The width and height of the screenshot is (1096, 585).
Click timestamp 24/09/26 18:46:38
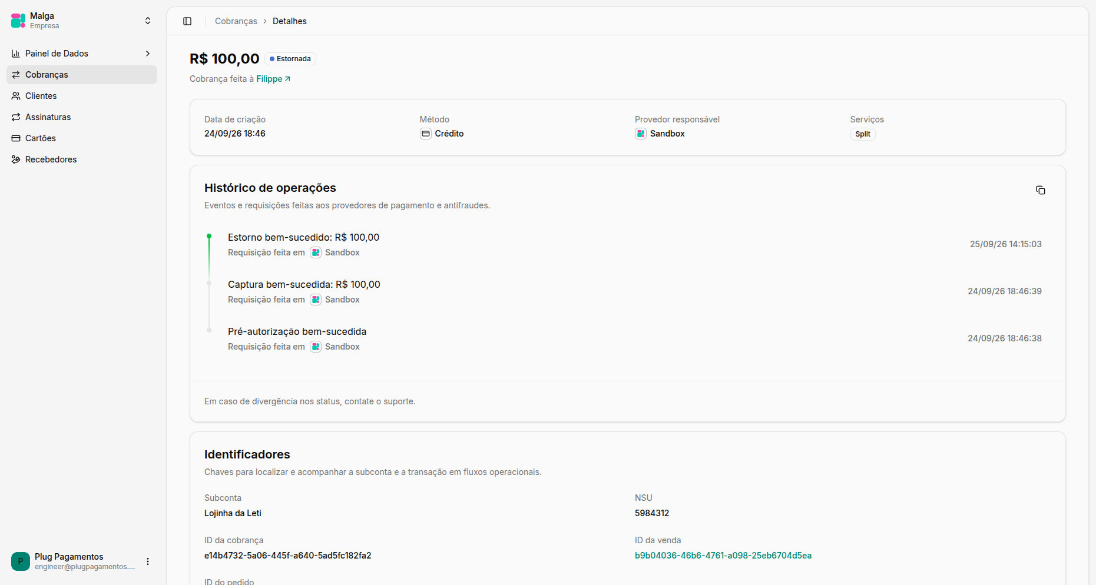point(1005,338)
